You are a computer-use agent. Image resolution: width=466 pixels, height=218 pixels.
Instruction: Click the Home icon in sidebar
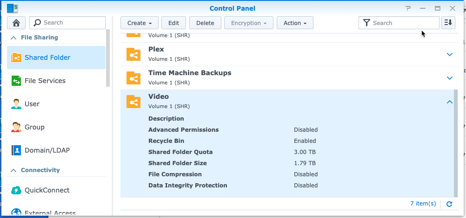[x=16, y=23]
